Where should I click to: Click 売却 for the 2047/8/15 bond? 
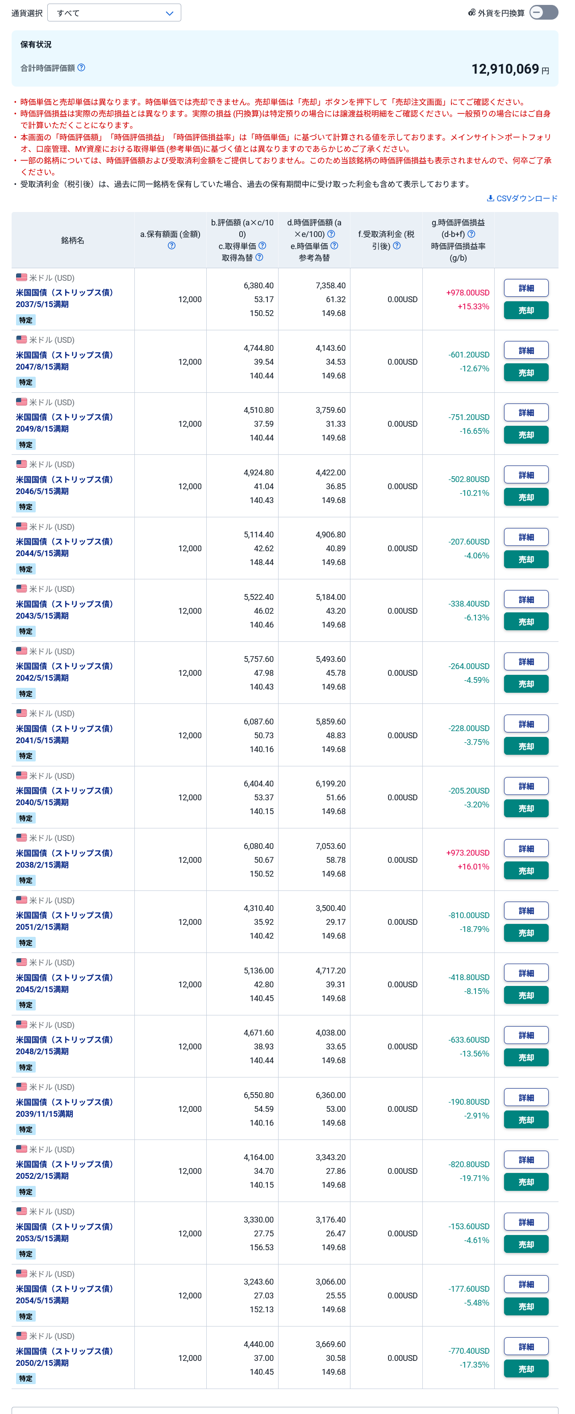tap(525, 373)
